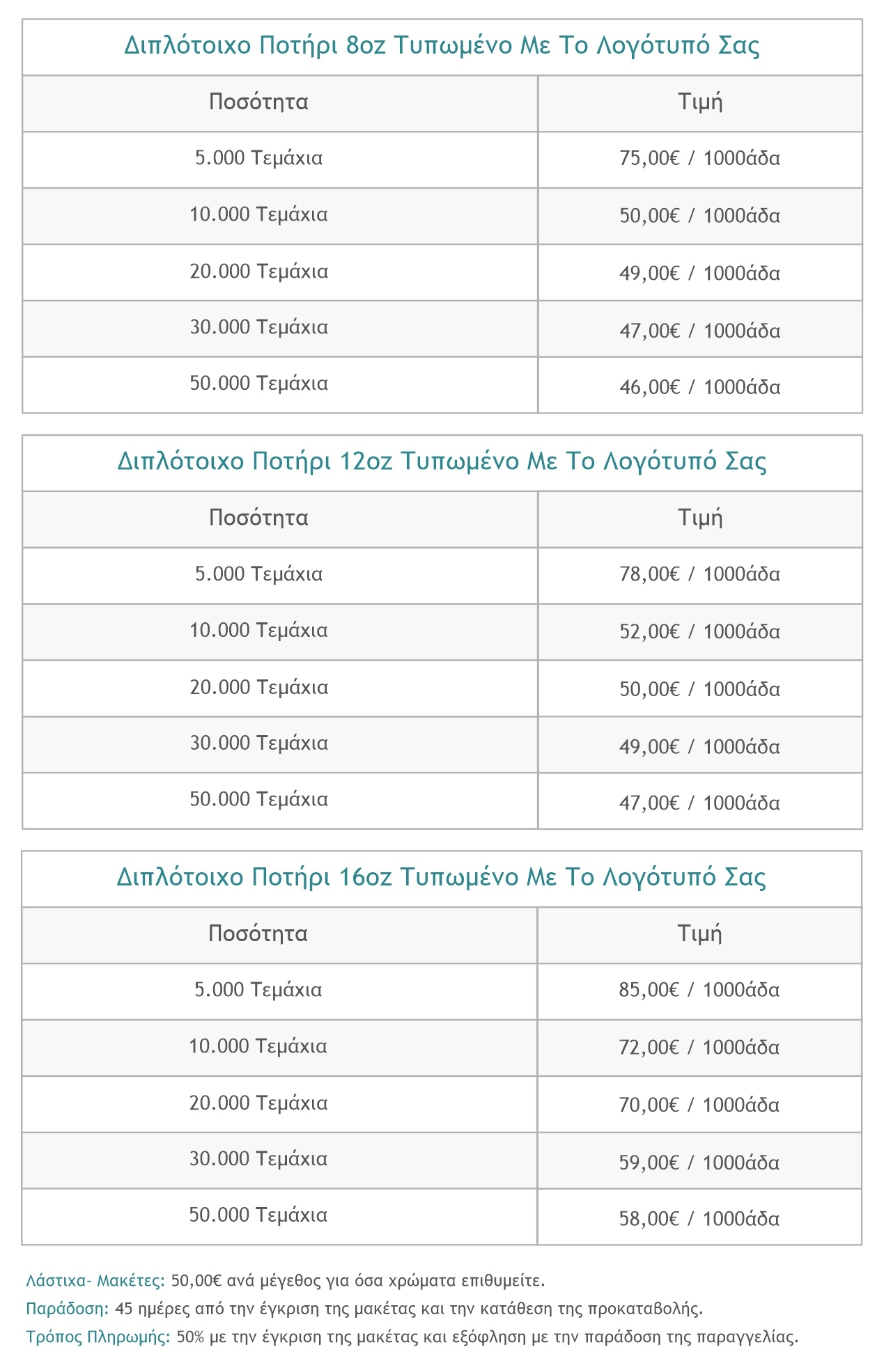
Task: Select the 85,00€ / 1000άδα cell
Action: click(x=699, y=991)
